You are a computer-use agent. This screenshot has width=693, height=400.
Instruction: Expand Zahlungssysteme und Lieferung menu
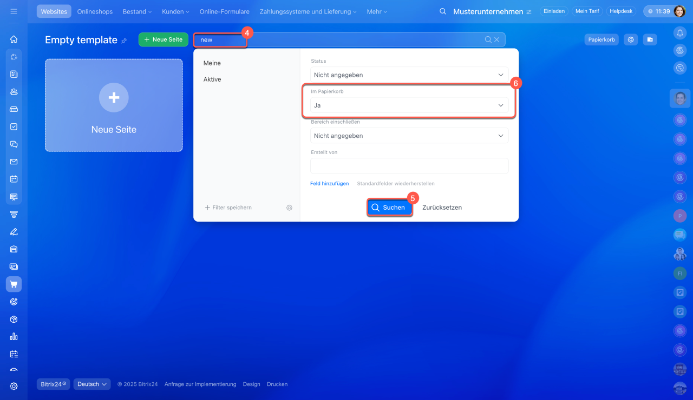[x=308, y=11]
